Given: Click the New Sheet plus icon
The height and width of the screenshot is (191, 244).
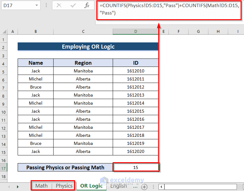Looking at the screenshot, I should point(144,187).
